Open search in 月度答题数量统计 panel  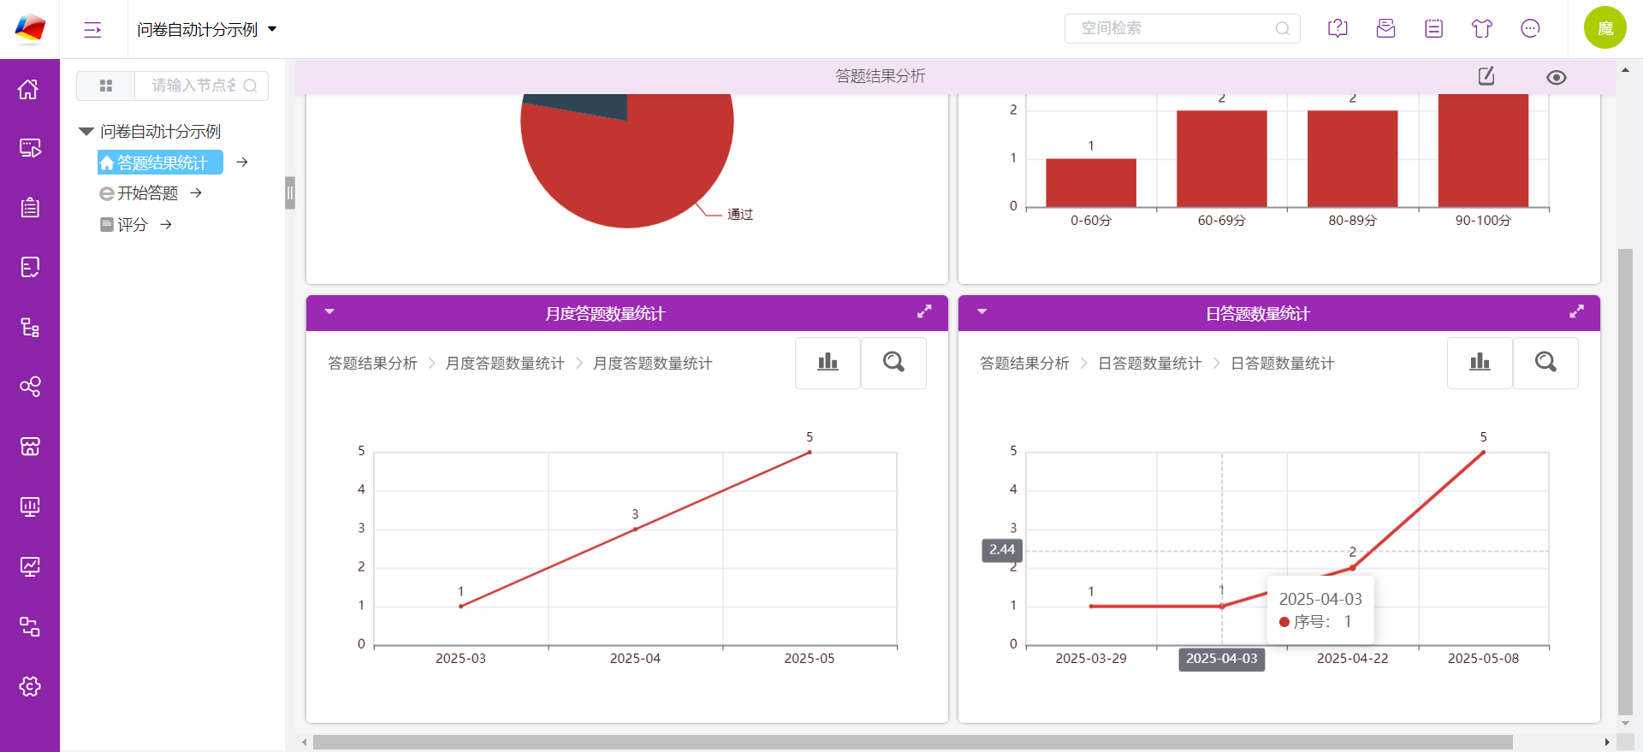coord(893,363)
